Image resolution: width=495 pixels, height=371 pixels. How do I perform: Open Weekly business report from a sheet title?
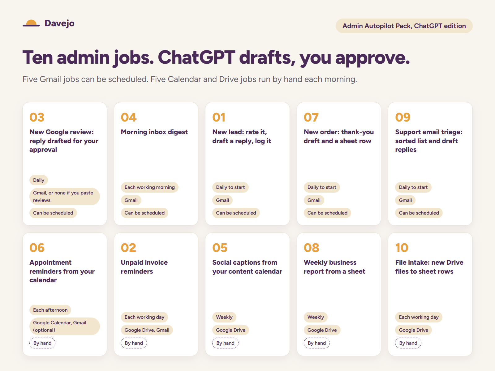(334, 267)
